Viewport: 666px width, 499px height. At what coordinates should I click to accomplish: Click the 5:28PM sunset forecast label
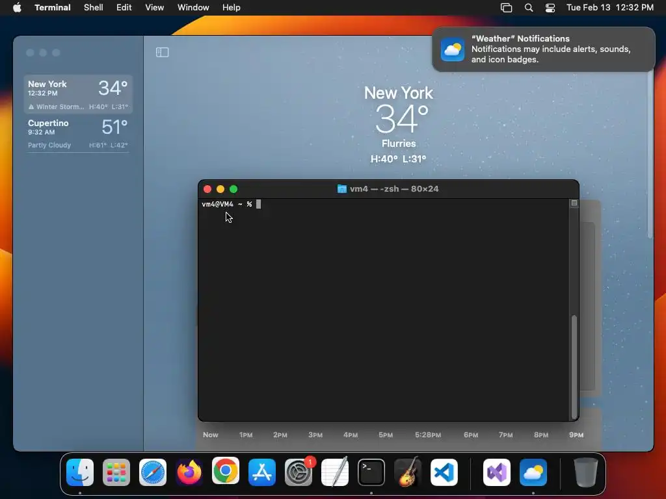[x=428, y=435]
